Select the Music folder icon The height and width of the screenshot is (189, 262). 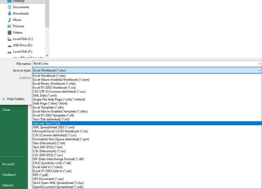coord(10,20)
